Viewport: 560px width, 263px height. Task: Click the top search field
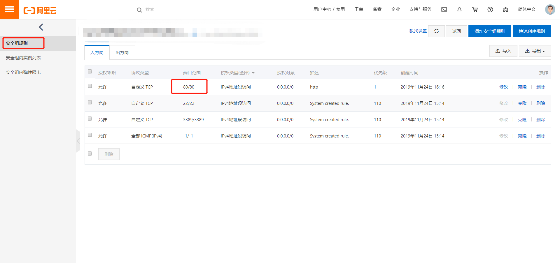175,10
